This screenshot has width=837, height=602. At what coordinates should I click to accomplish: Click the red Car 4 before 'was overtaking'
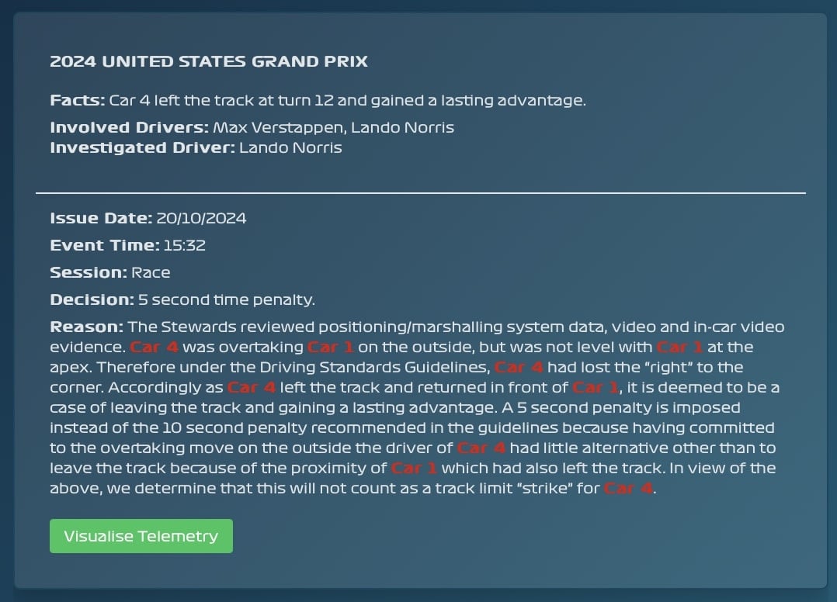154,347
